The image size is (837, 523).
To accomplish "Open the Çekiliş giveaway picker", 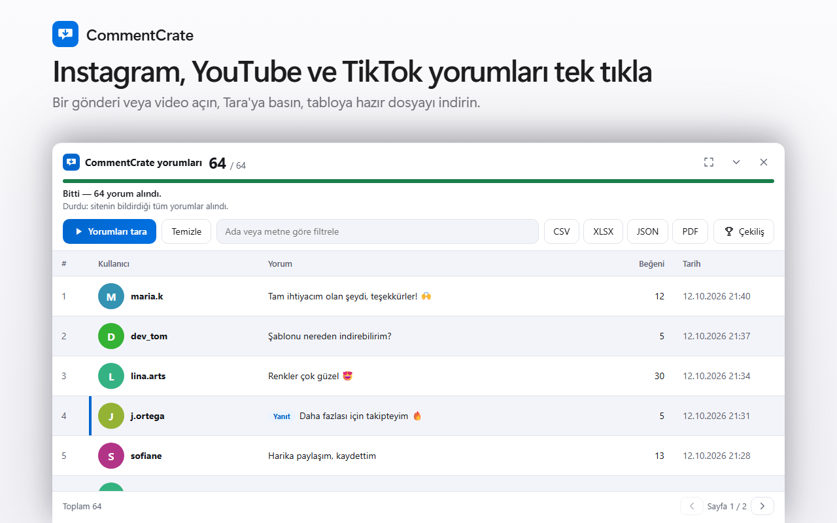I will (744, 231).
